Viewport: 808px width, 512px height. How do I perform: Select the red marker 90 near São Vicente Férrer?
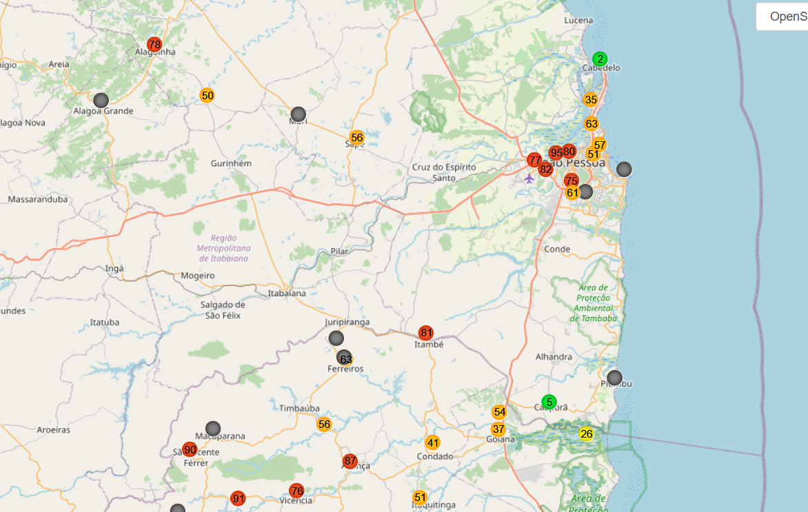coord(190,450)
